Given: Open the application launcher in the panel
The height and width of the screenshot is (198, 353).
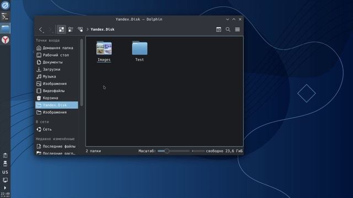Looking at the screenshot, I should click(5, 5).
